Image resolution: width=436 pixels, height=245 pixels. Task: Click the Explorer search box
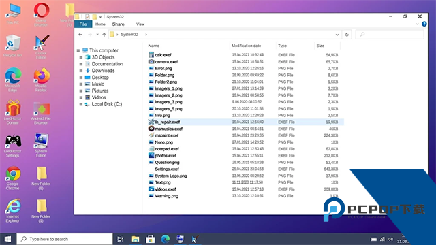click(390, 35)
